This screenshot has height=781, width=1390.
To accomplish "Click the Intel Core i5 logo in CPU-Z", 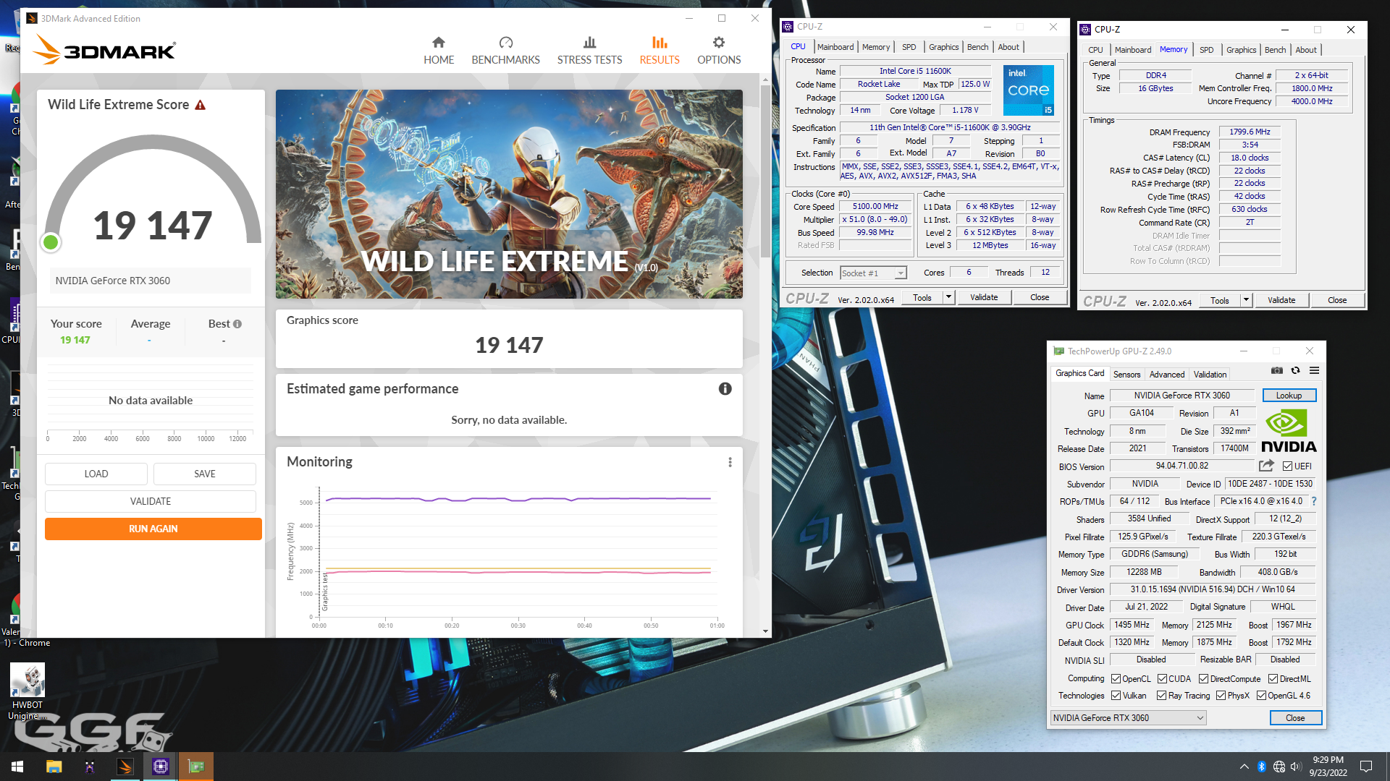I will pyautogui.click(x=1028, y=90).
